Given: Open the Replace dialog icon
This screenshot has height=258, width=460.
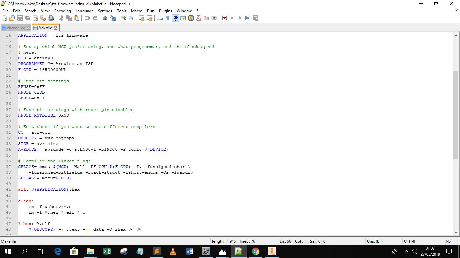Looking at the screenshot, I should (113, 18).
